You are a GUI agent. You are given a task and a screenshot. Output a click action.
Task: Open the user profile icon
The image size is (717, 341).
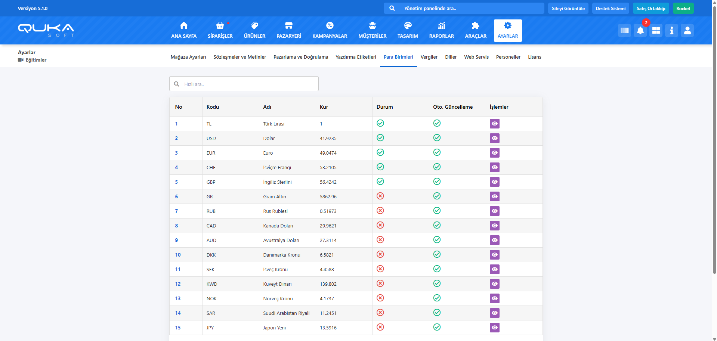[x=687, y=31]
